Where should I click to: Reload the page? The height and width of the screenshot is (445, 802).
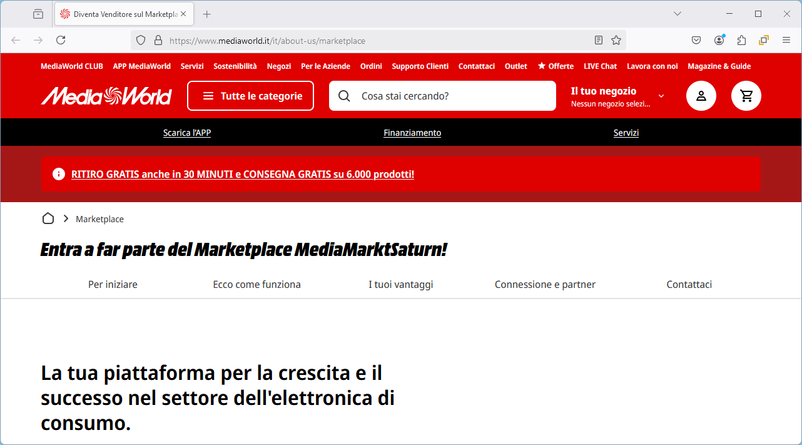coord(61,40)
